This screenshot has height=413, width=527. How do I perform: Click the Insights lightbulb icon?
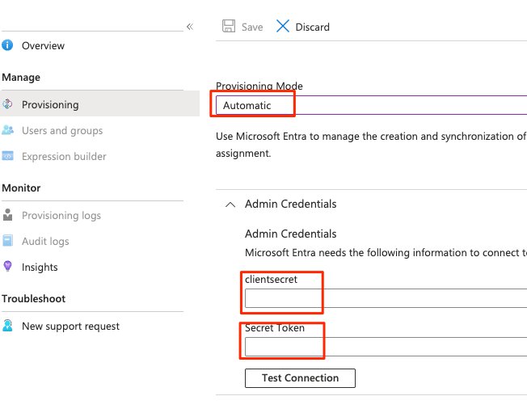pos(7,267)
